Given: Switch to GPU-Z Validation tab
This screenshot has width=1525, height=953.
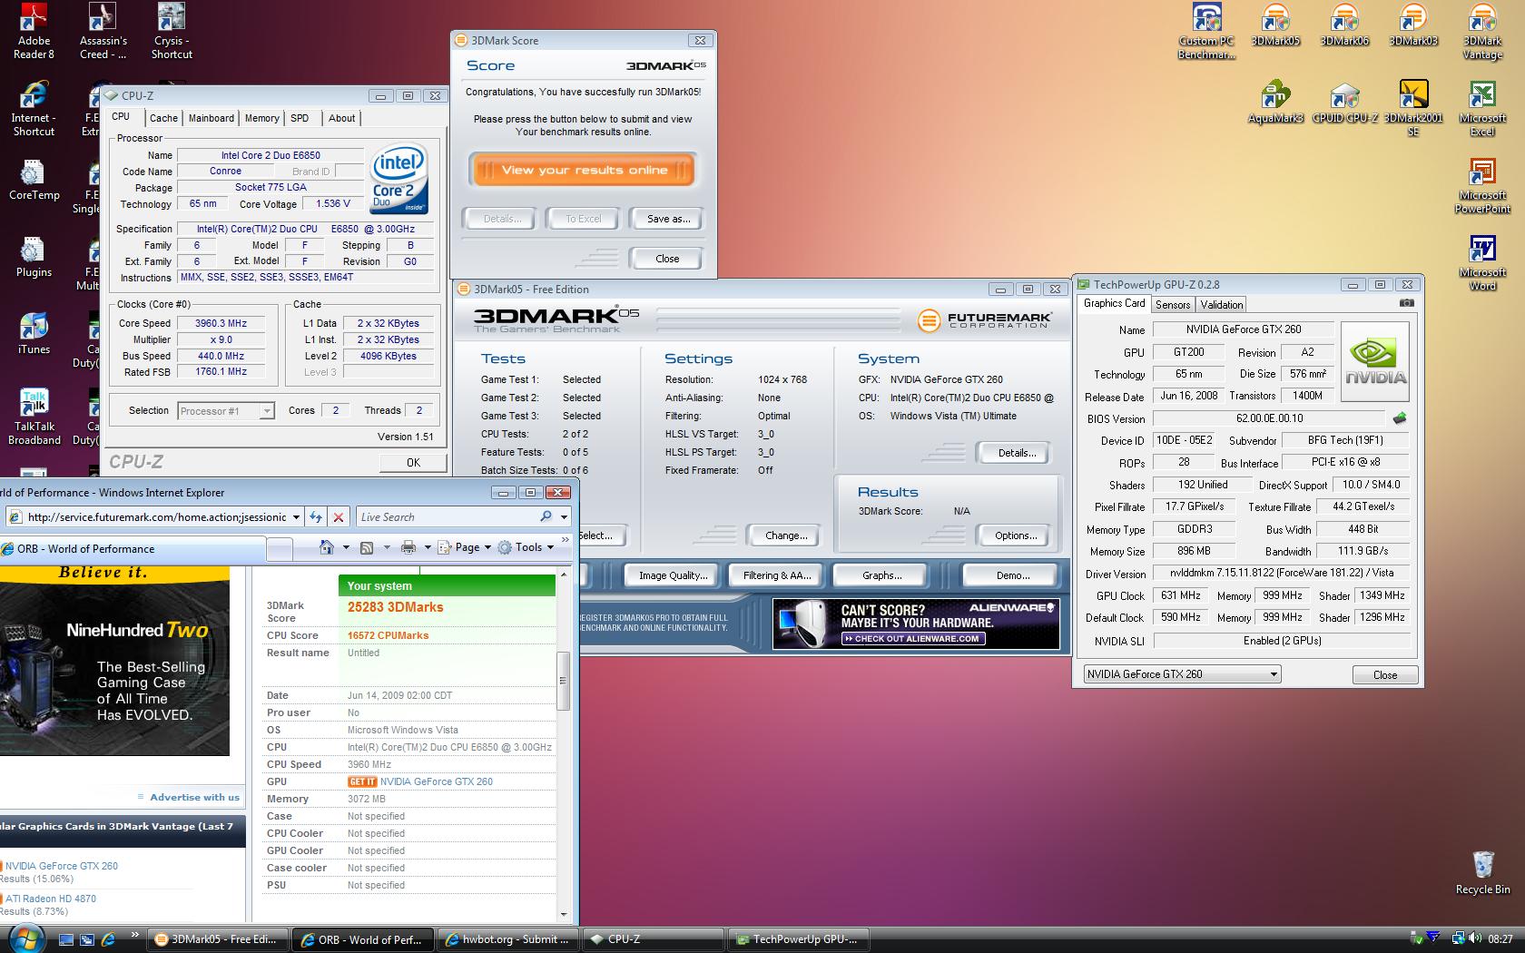Looking at the screenshot, I should pos(1222,305).
